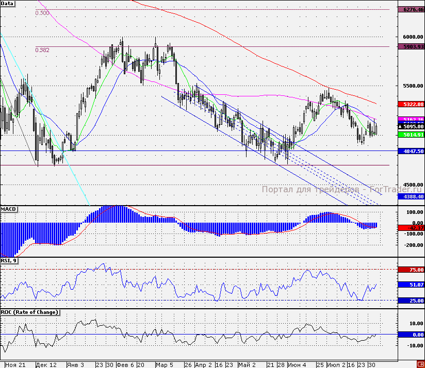Click the red 5322.08 moving average tag
This screenshot has height=368, width=425.
coord(411,104)
